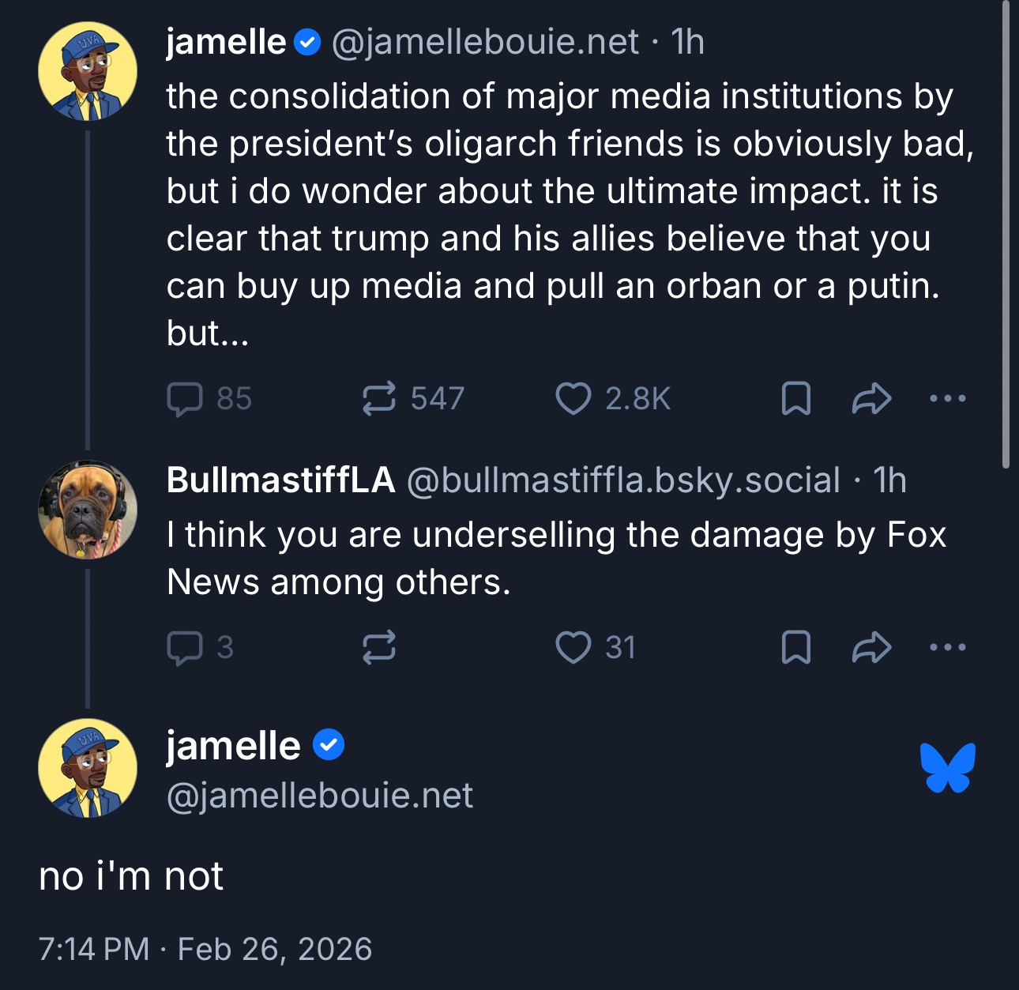1019x990 pixels.
Task: Open more options on BullmastiffLA's comment
Action: pyautogui.click(x=948, y=648)
